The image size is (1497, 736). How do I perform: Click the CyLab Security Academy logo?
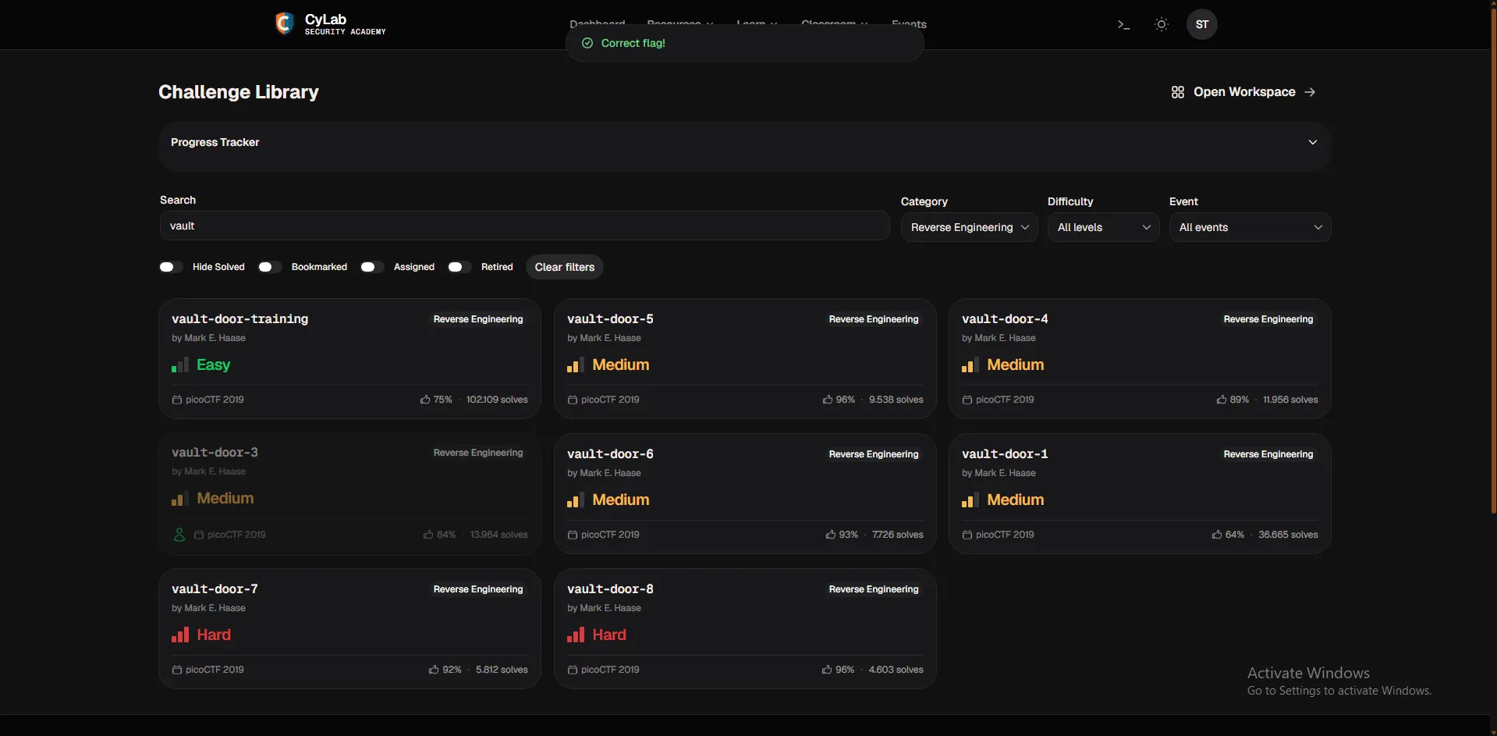[331, 23]
